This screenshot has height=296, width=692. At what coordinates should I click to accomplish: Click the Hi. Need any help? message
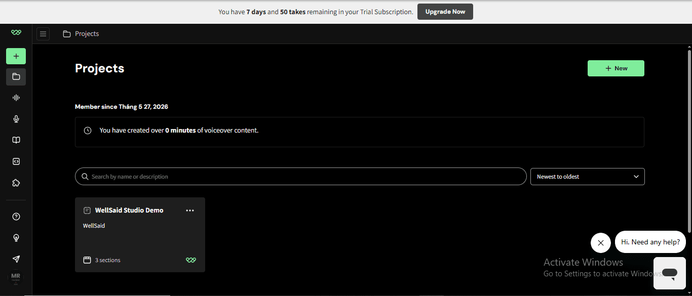[x=650, y=242]
